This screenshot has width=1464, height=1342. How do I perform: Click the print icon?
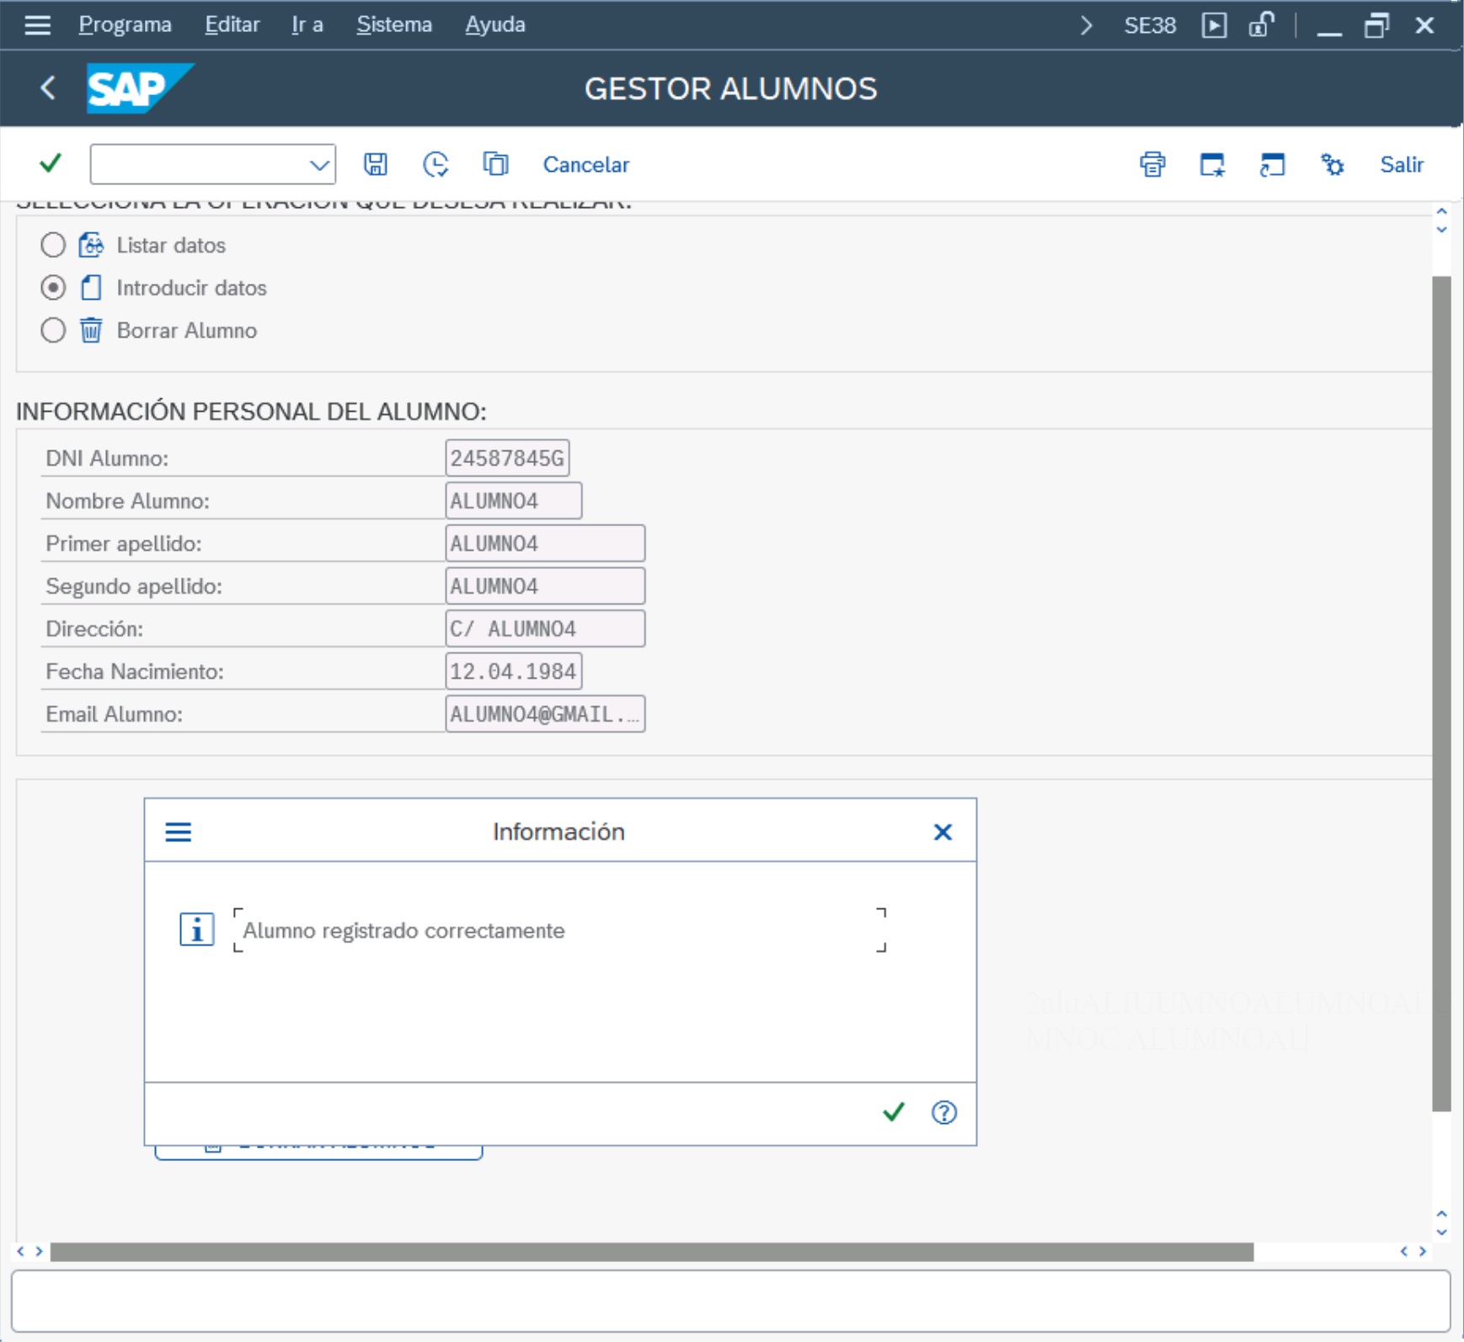click(1152, 164)
